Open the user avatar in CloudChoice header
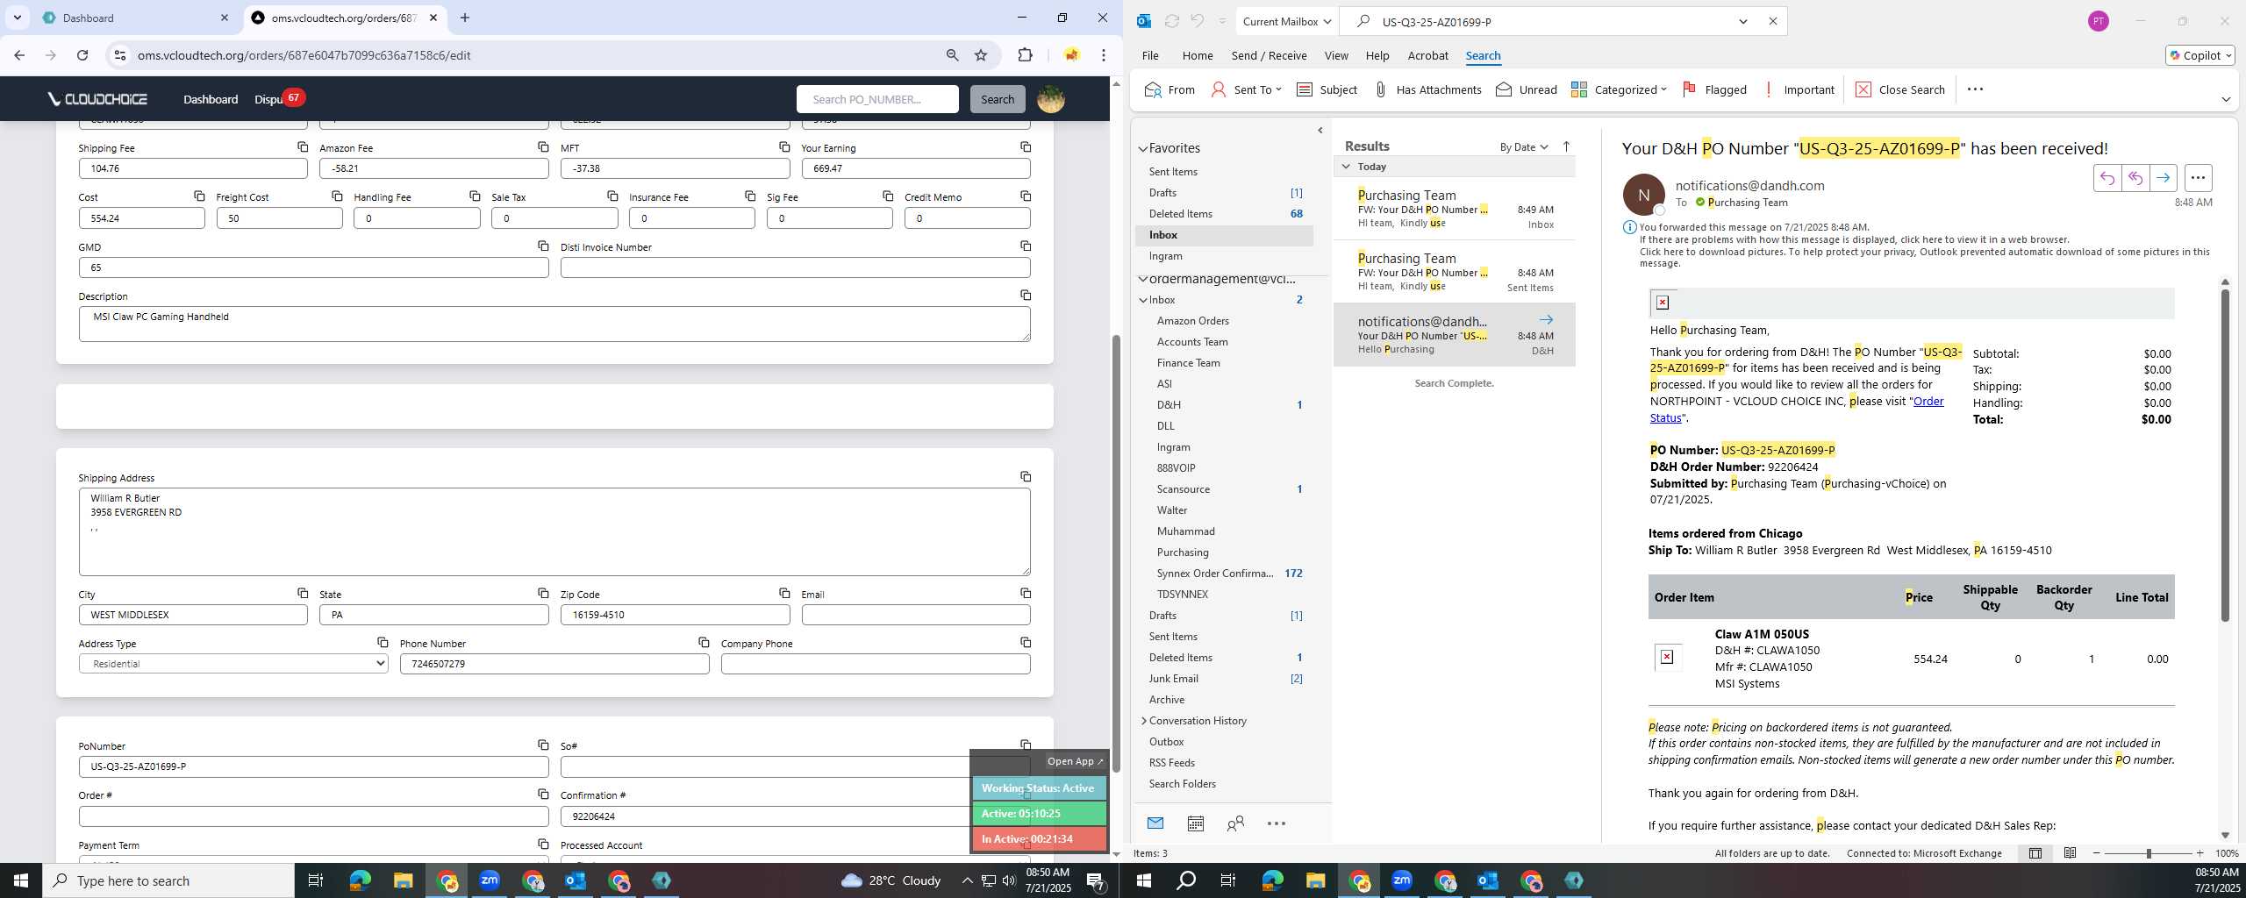This screenshot has width=2246, height=898. tap(1050, 99)
